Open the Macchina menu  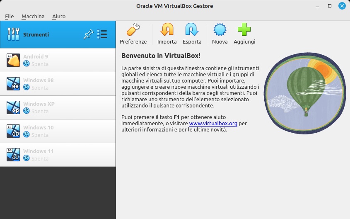tap(33, 16)
